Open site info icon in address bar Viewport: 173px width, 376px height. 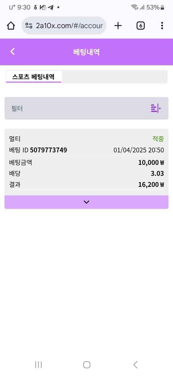click(29, 26)
